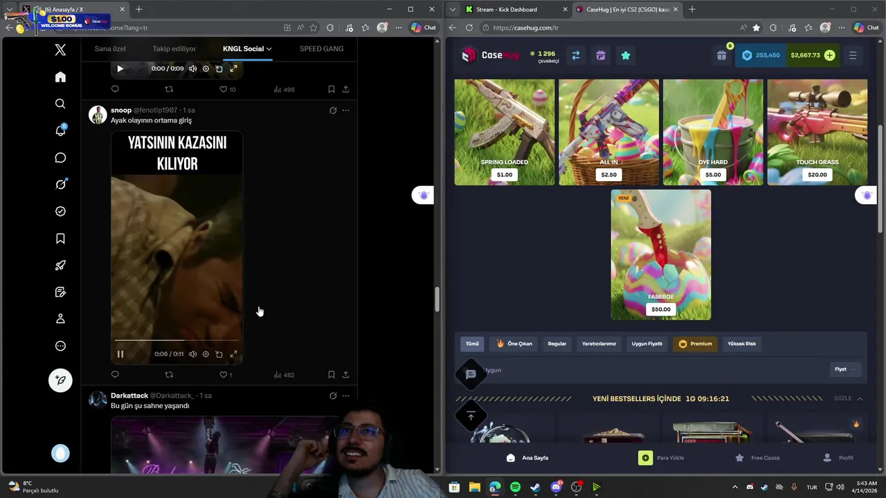Viewport: 886px width, 498px height.
Task: Open the gift box icon with badge 6
Action: (722, 55)
